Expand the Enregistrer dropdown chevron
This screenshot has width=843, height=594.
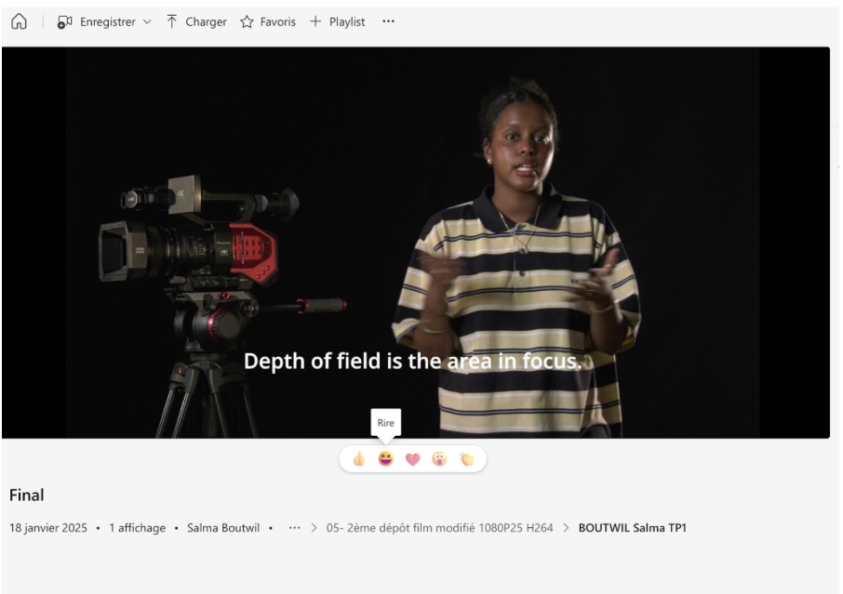(x=147, y=22)
